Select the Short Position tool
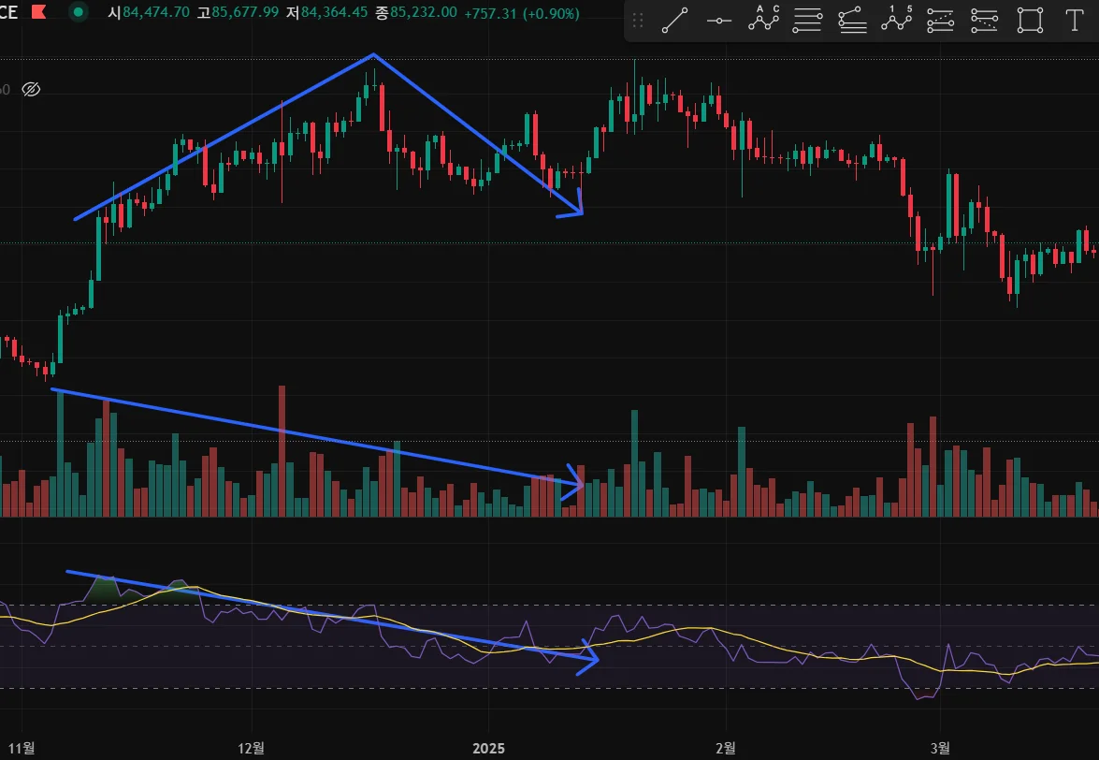1099x760 pixels. click(x=984, y=21)
